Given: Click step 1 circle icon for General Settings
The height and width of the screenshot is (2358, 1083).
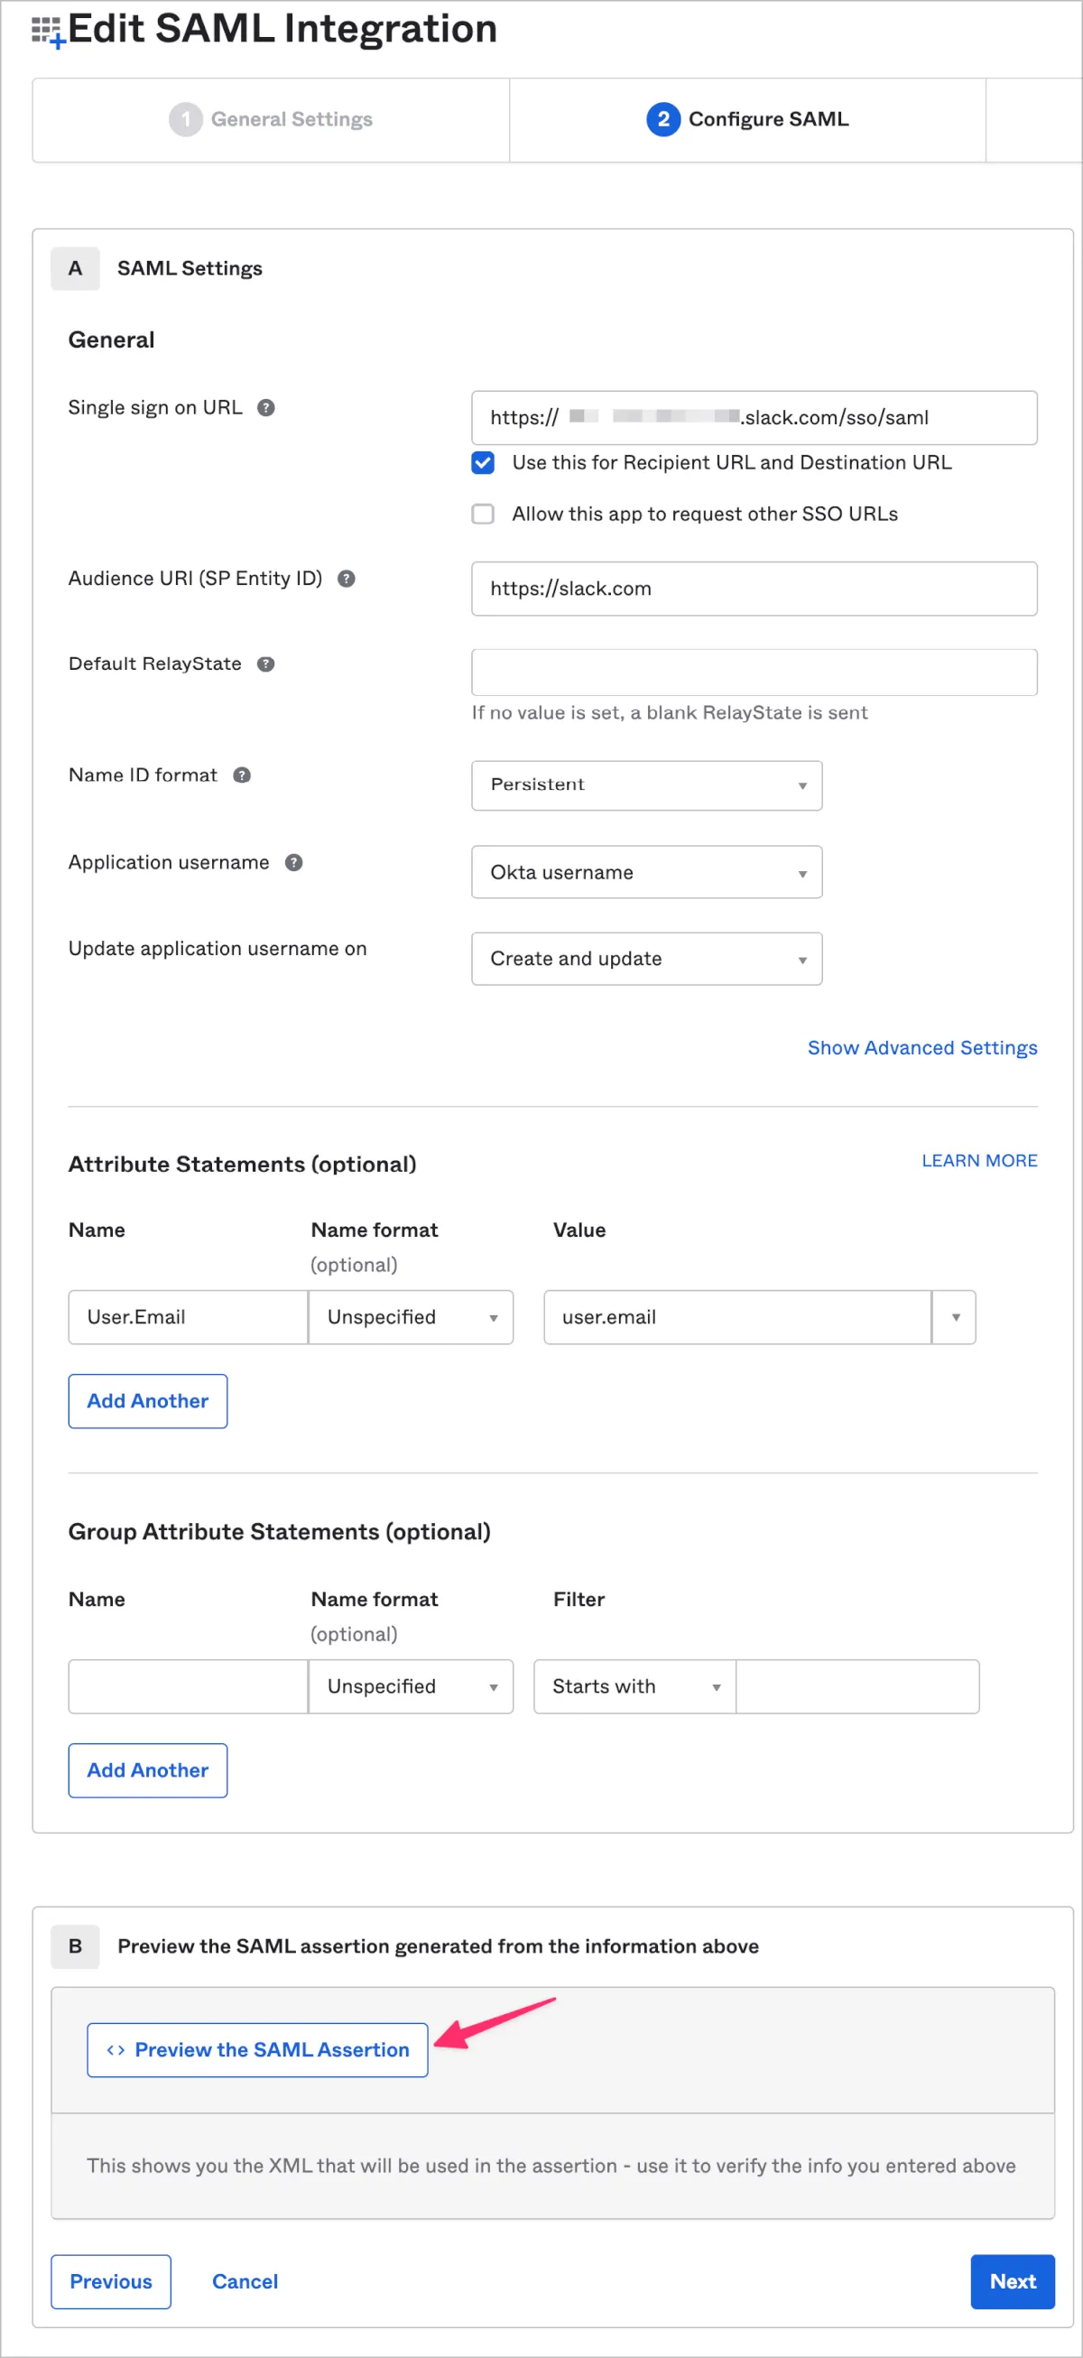Looking at the screenshot, I should click(186, 119).
